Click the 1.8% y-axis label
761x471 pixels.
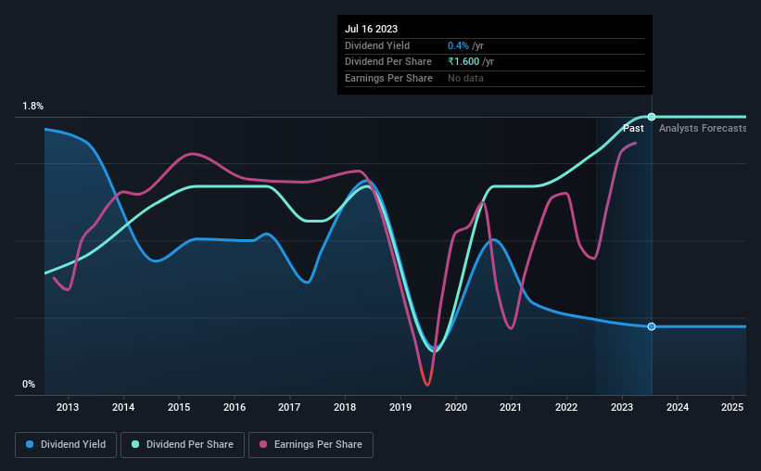coord(33,107)
